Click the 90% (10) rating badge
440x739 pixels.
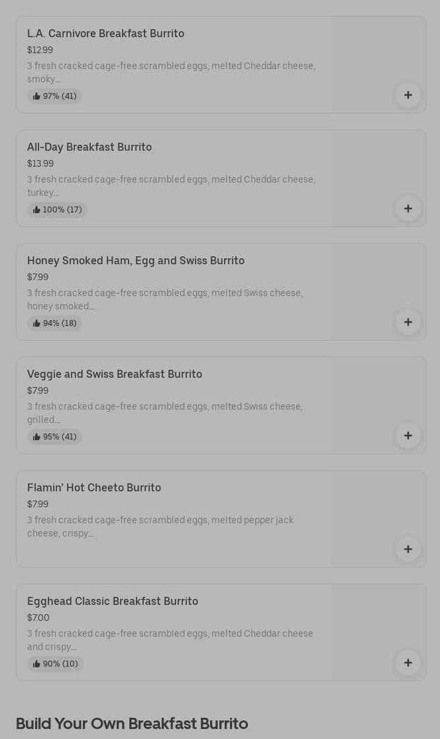point(55,664)
